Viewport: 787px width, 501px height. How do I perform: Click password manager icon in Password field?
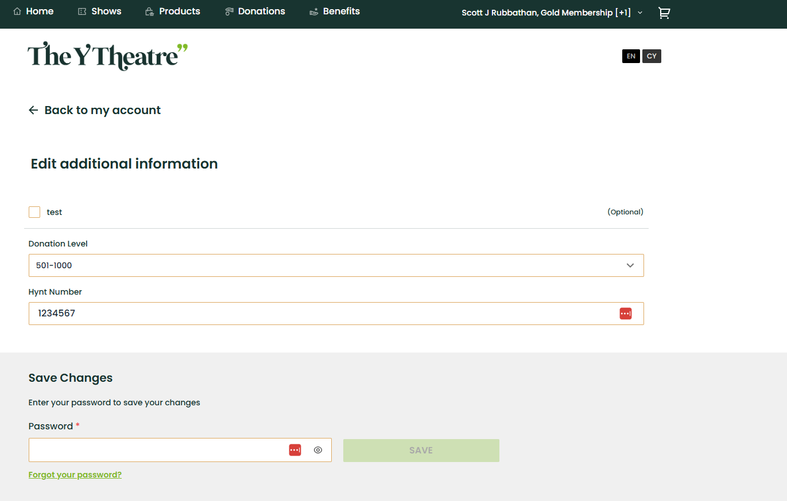point(295,450)
